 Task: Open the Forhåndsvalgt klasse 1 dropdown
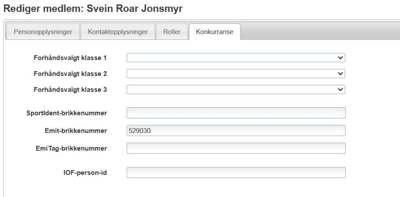(x=235, y=57)
